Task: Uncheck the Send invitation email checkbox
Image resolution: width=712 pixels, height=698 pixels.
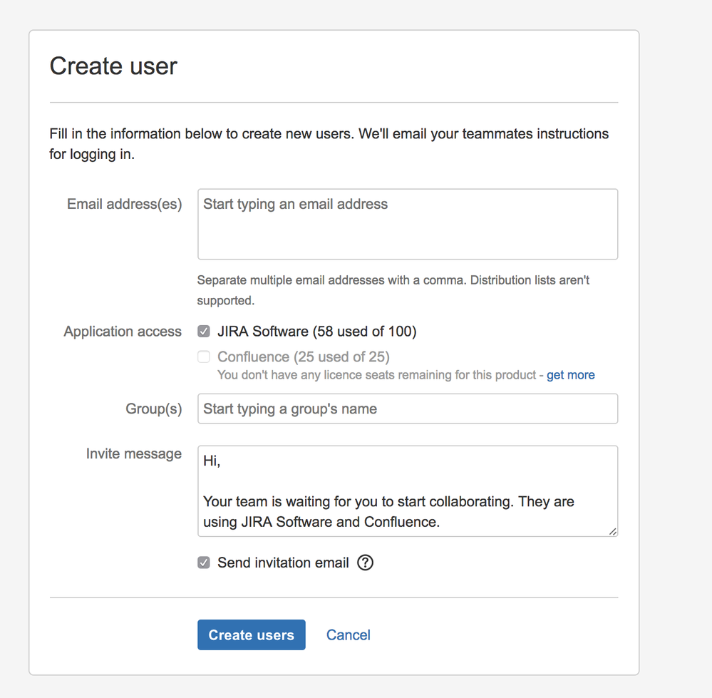Action: tap(203, 563)
